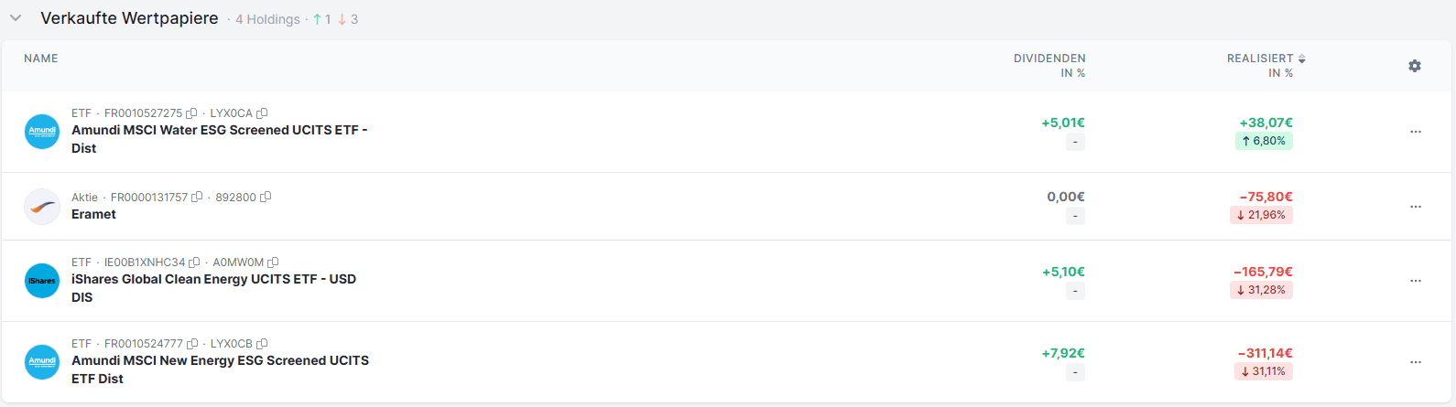Open more options for Eramet row
The width and height of the screenshot is (1456, 407).
[x=1416, y=207]
